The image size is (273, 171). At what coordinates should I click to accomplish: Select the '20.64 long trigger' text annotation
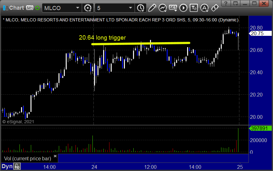pos(103,38)
